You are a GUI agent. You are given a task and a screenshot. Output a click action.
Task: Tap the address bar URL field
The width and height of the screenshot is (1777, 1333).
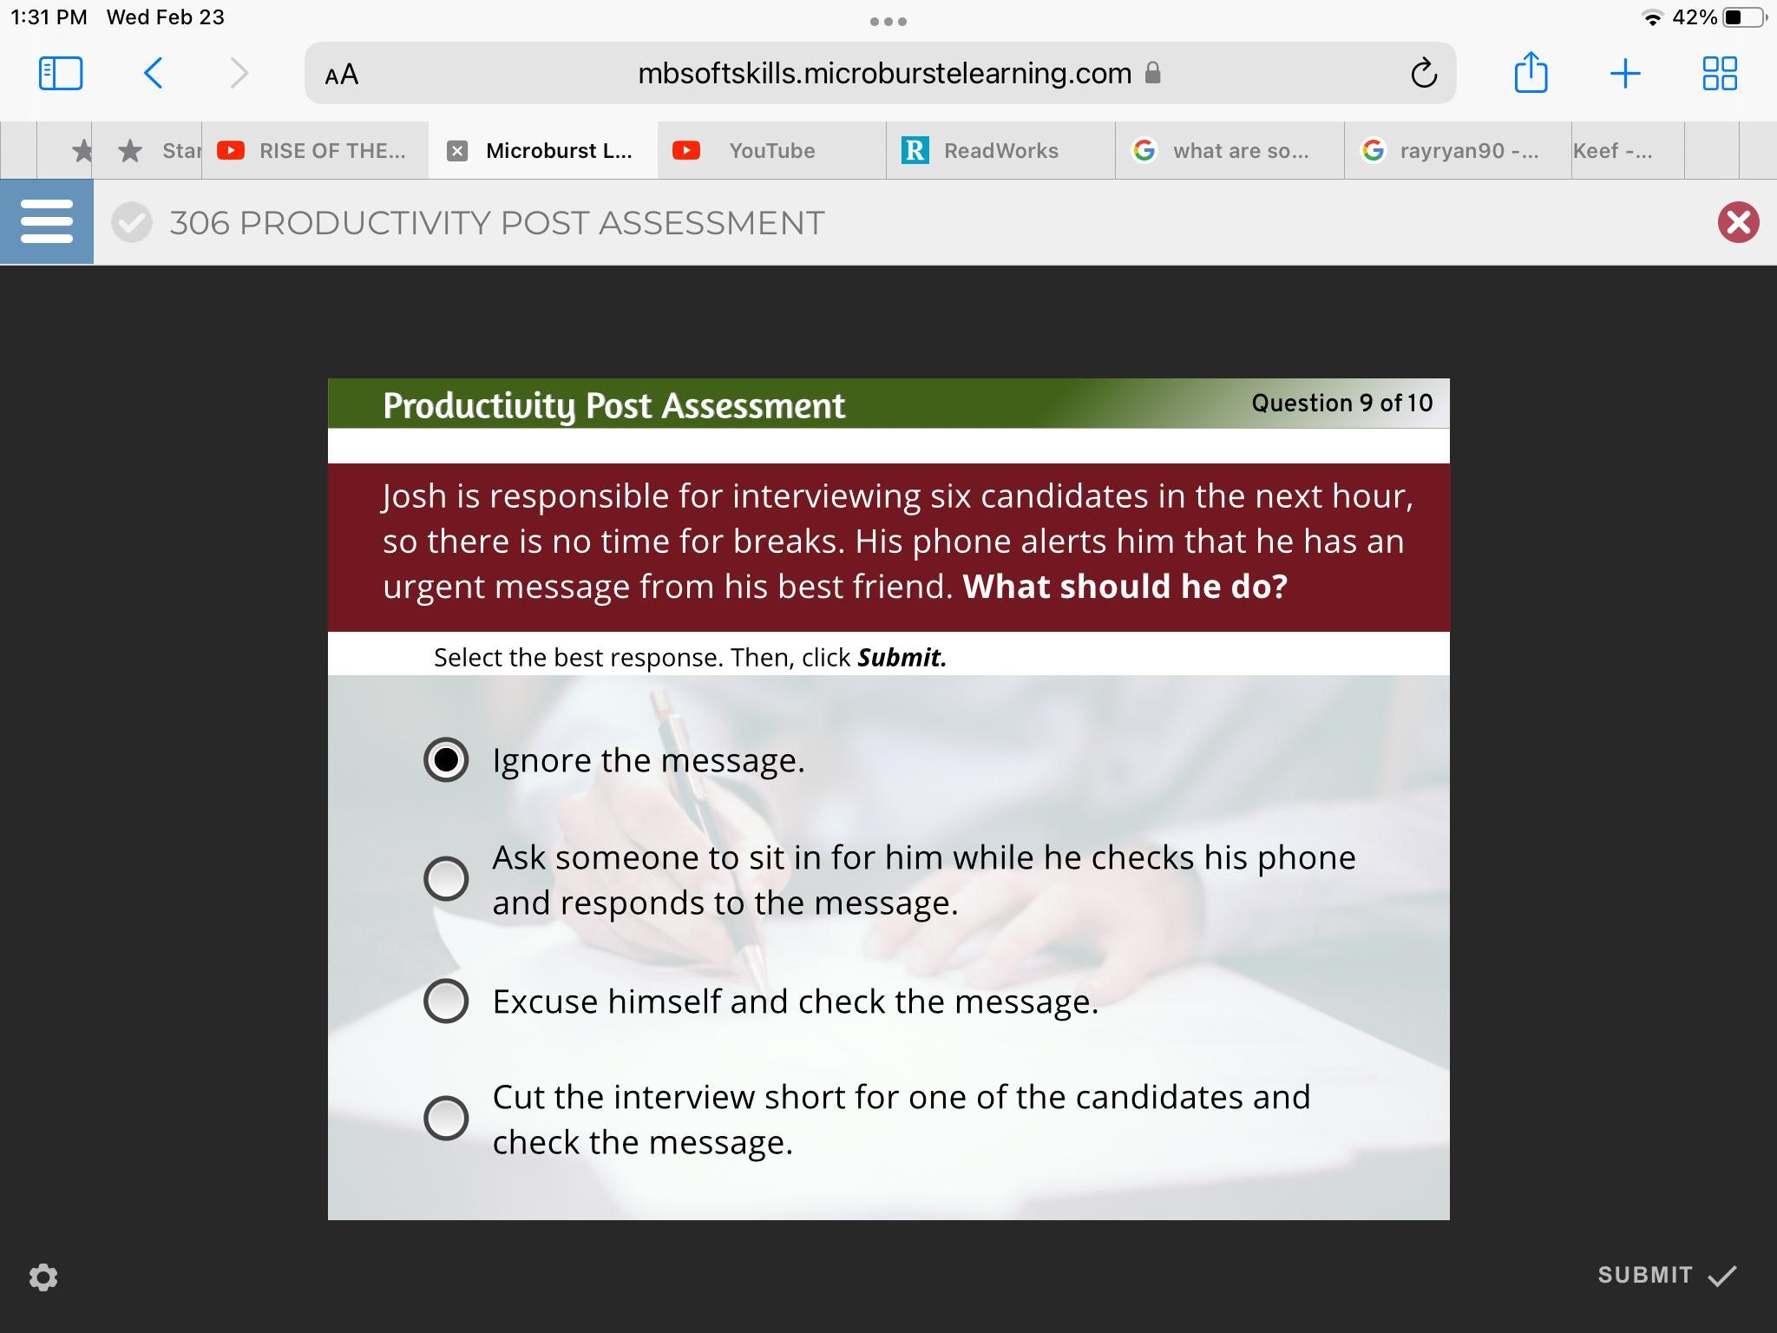883,74
